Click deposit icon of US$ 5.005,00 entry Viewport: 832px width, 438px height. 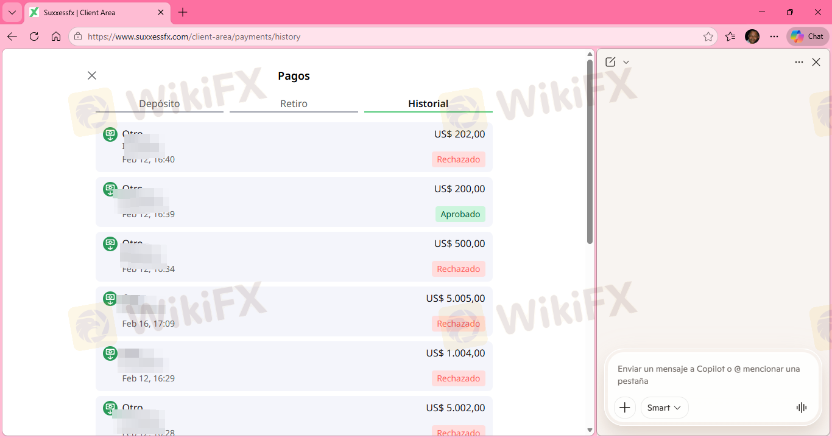pos(110,299)
